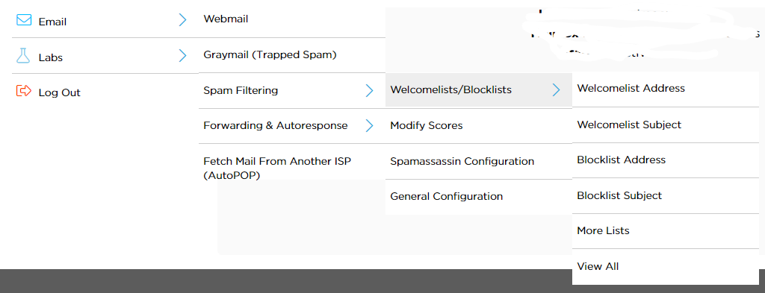Click the Labs flask icon
This screenshot has height=293, width=765.
point(23,56)
